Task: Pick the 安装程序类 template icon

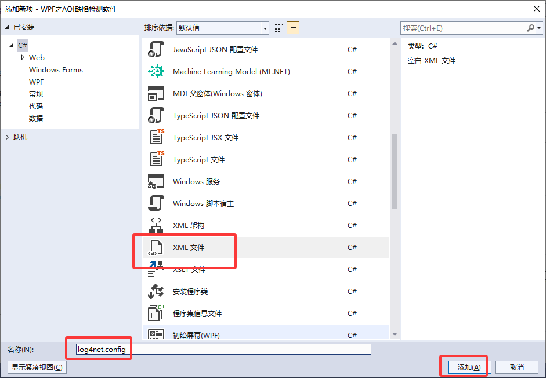Action: point(156,291)
